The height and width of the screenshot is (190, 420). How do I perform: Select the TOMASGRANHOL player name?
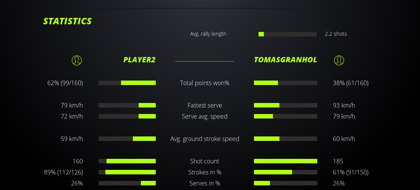285,60
